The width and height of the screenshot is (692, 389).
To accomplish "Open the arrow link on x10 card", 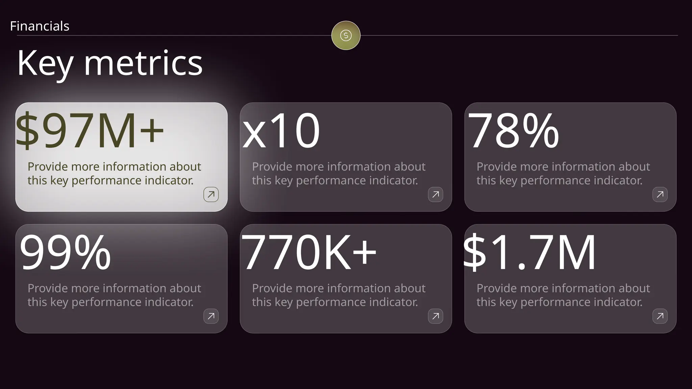I will click(436, 194).
